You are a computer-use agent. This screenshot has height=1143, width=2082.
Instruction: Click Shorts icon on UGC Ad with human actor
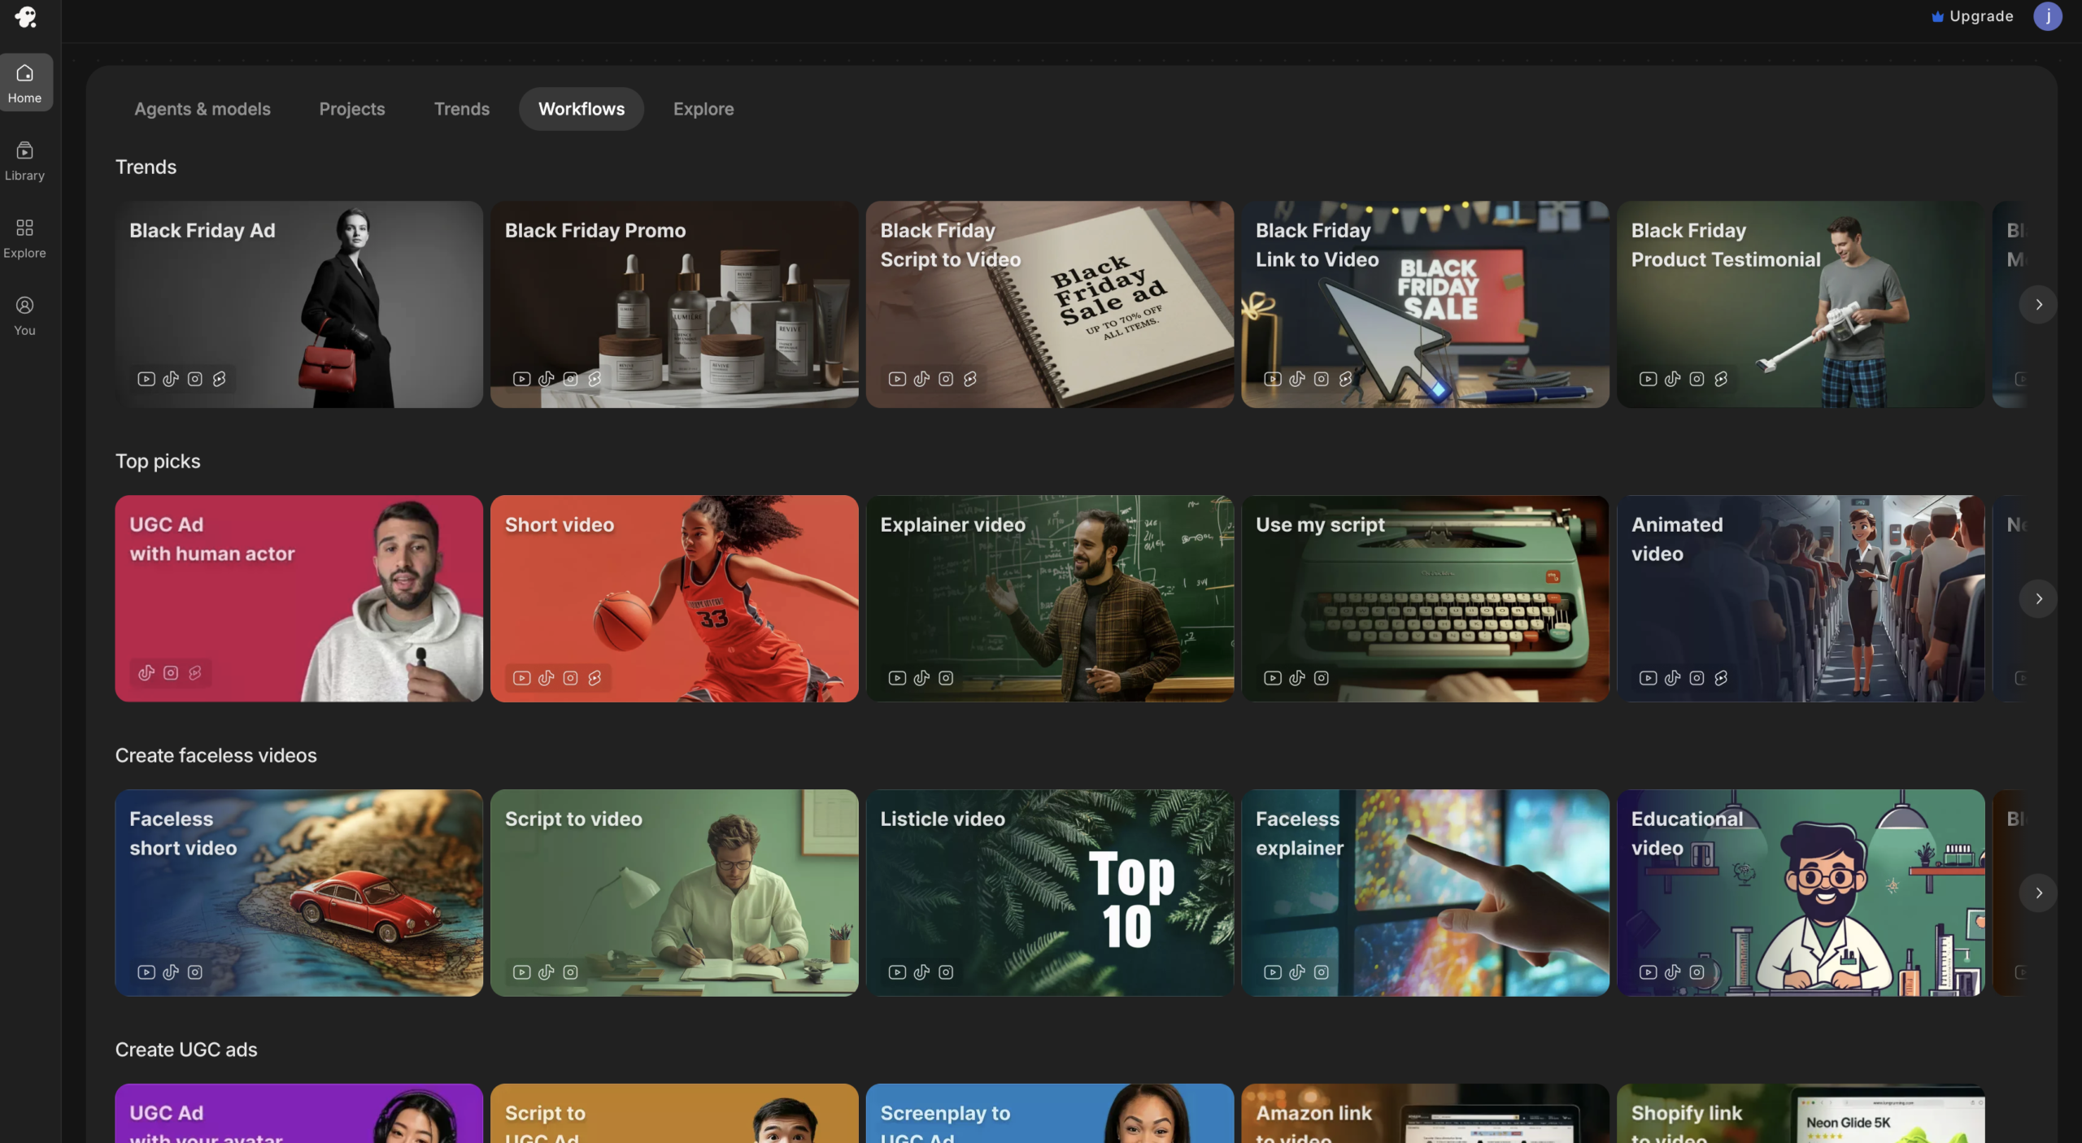195,673
